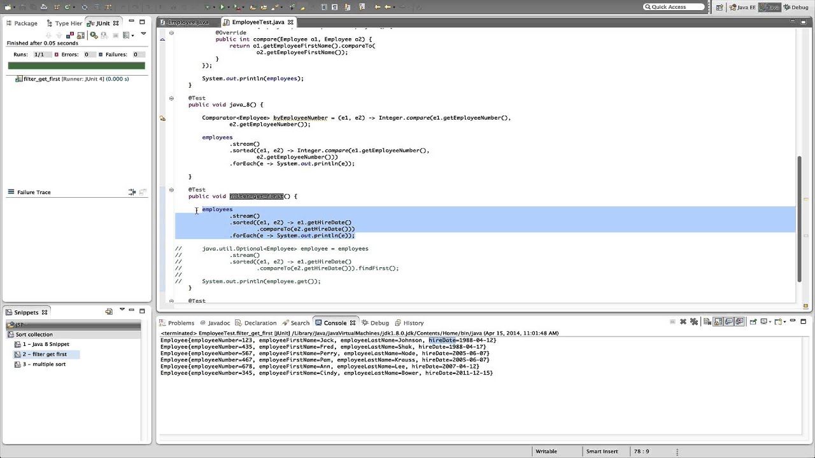Click the New file wizard icon
This screenshot has width=815, height=458.
click(x=8, y=7)
